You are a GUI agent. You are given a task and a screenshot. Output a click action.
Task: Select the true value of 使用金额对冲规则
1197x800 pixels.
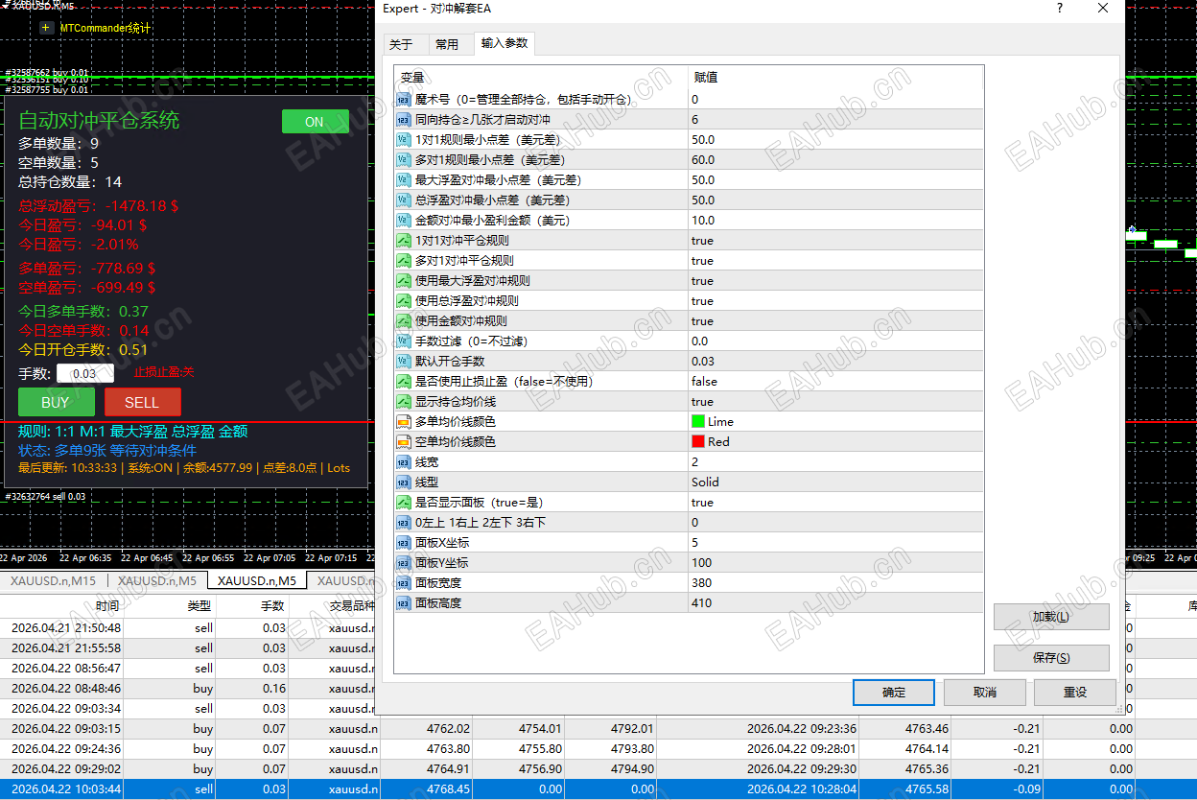702,320
